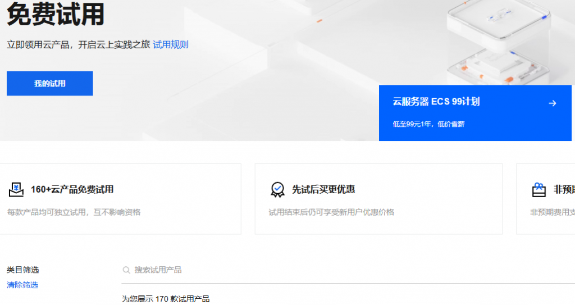This screenshot has height=305, width=575.
Task: Click the 160+云产品免费试用 card title
Action: [72, 190]
